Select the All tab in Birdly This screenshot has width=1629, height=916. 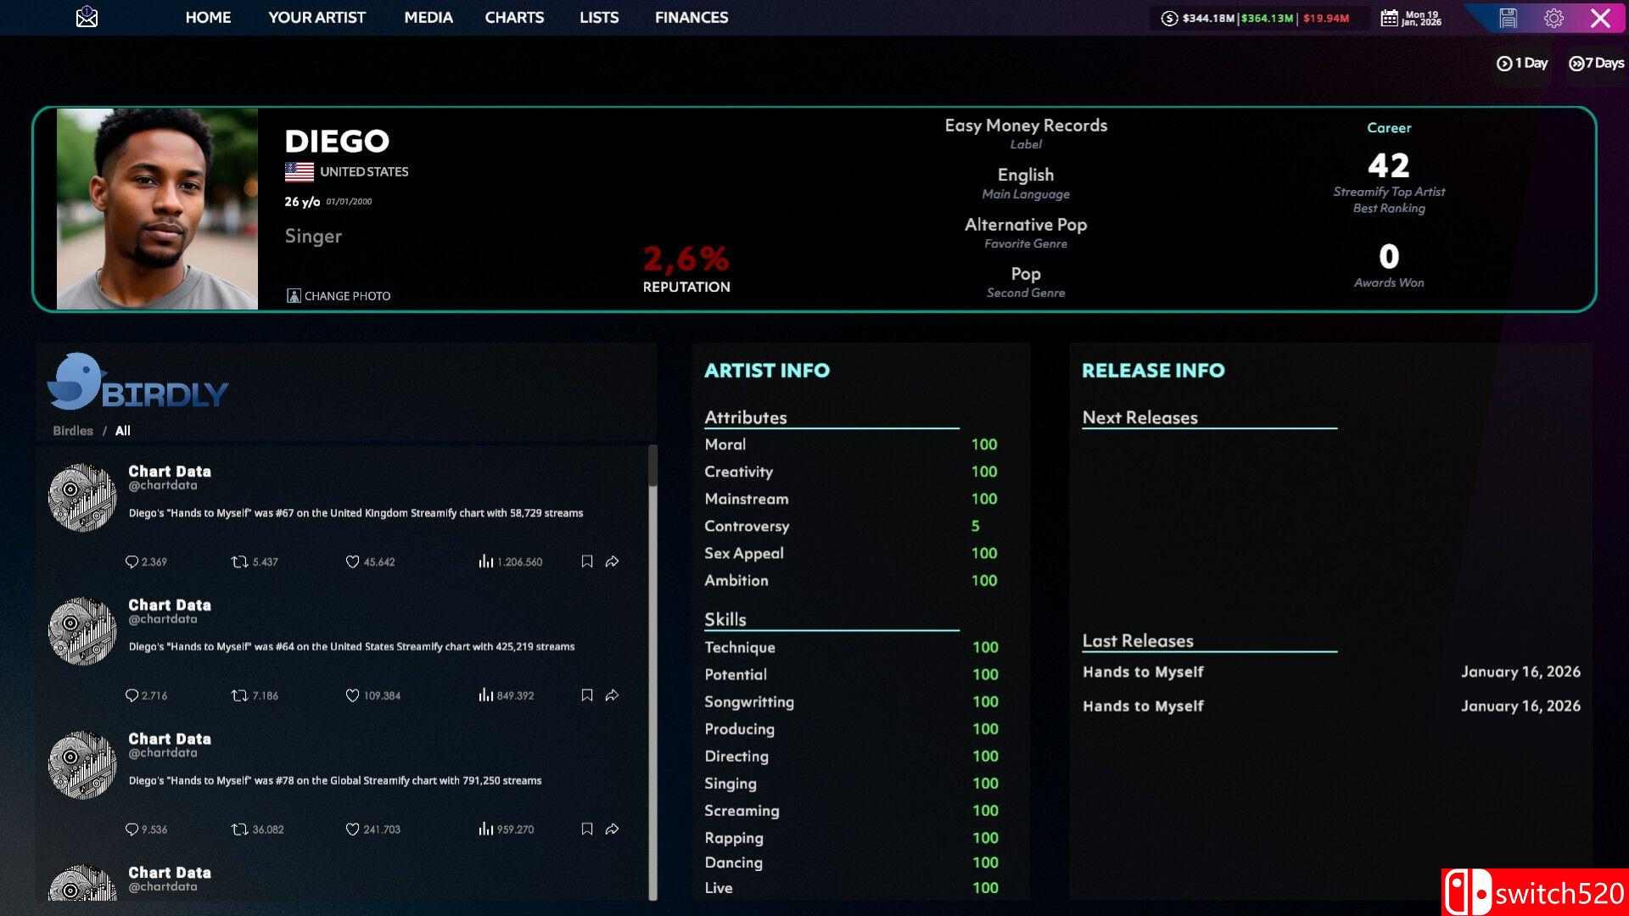coord(123,431)
